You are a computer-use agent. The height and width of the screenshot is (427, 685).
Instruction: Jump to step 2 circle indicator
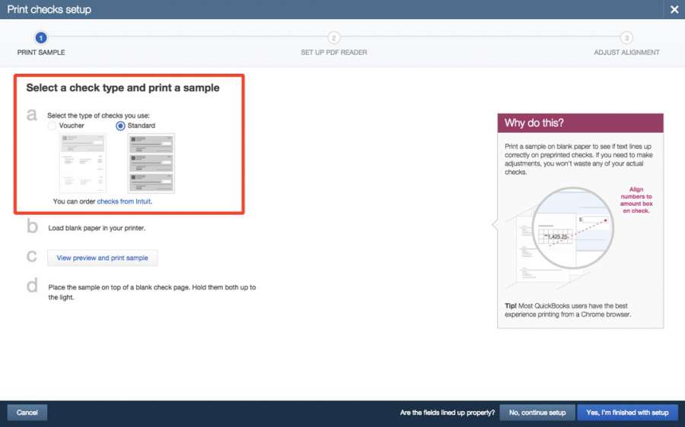point(333,37)
